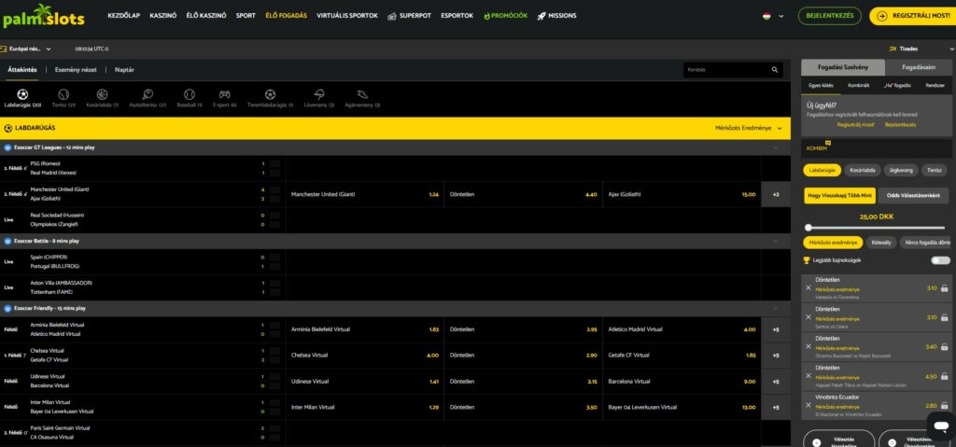The image size is (956, 447).
Task: Select the Asztalitenisz table tennis icon
Action: tap(148, 94)
